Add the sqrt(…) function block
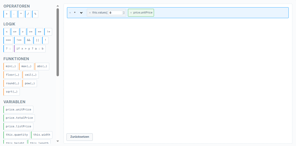296x146 pixels. tap(11, 92)
